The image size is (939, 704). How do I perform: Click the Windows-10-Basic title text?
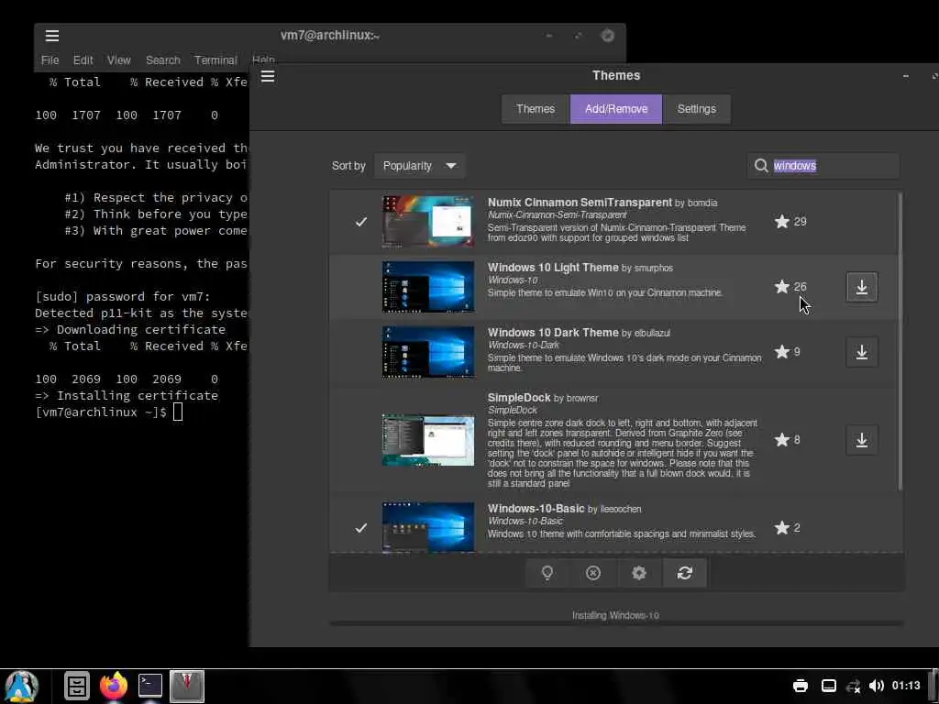(536, 508)
